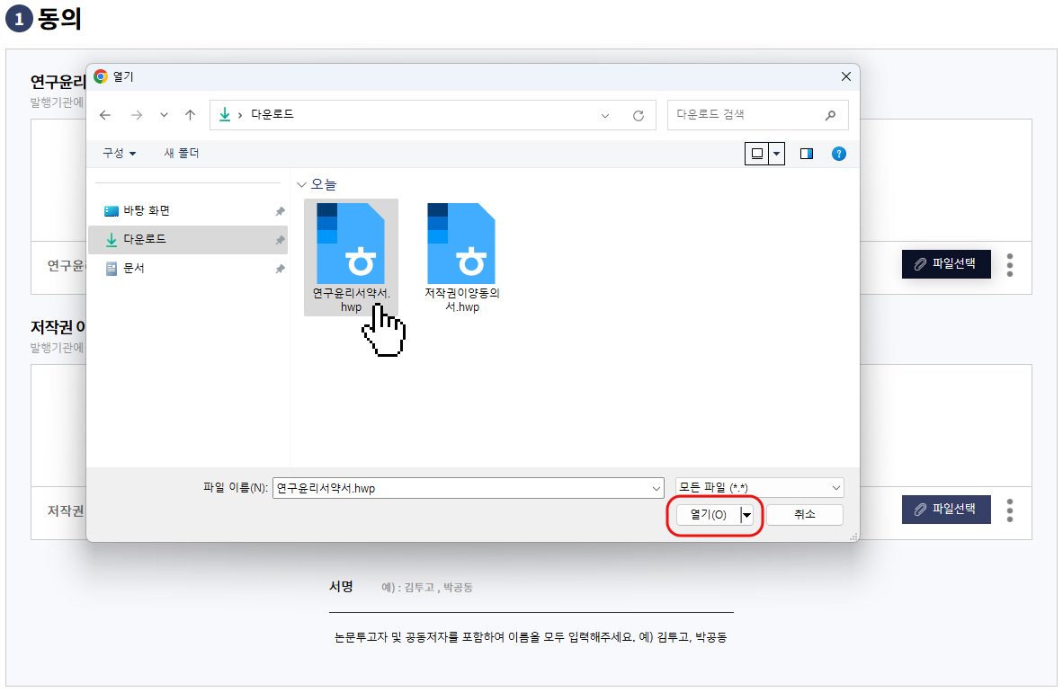Expand the address bar path dropdown
The image size is (1063, 692).
(605, 115)
